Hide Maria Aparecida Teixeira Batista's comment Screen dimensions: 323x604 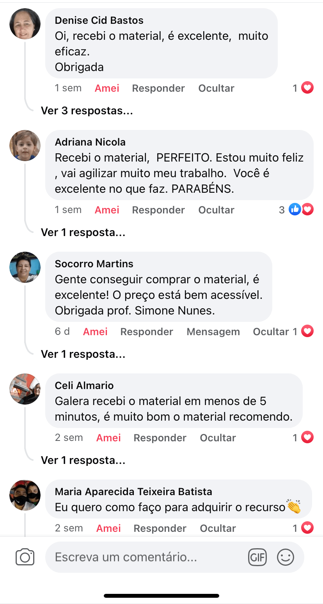218,528
